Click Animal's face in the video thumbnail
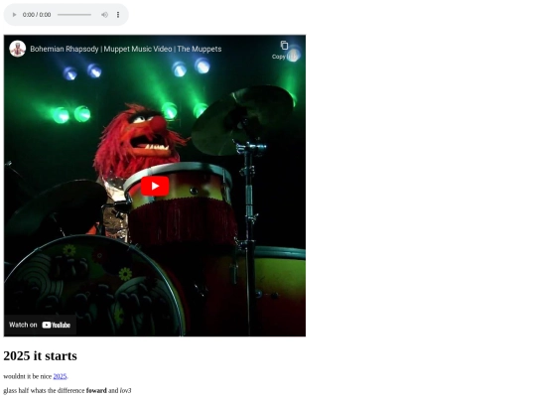536x402 pixels. pyautogui.click(x=148, y=135)
